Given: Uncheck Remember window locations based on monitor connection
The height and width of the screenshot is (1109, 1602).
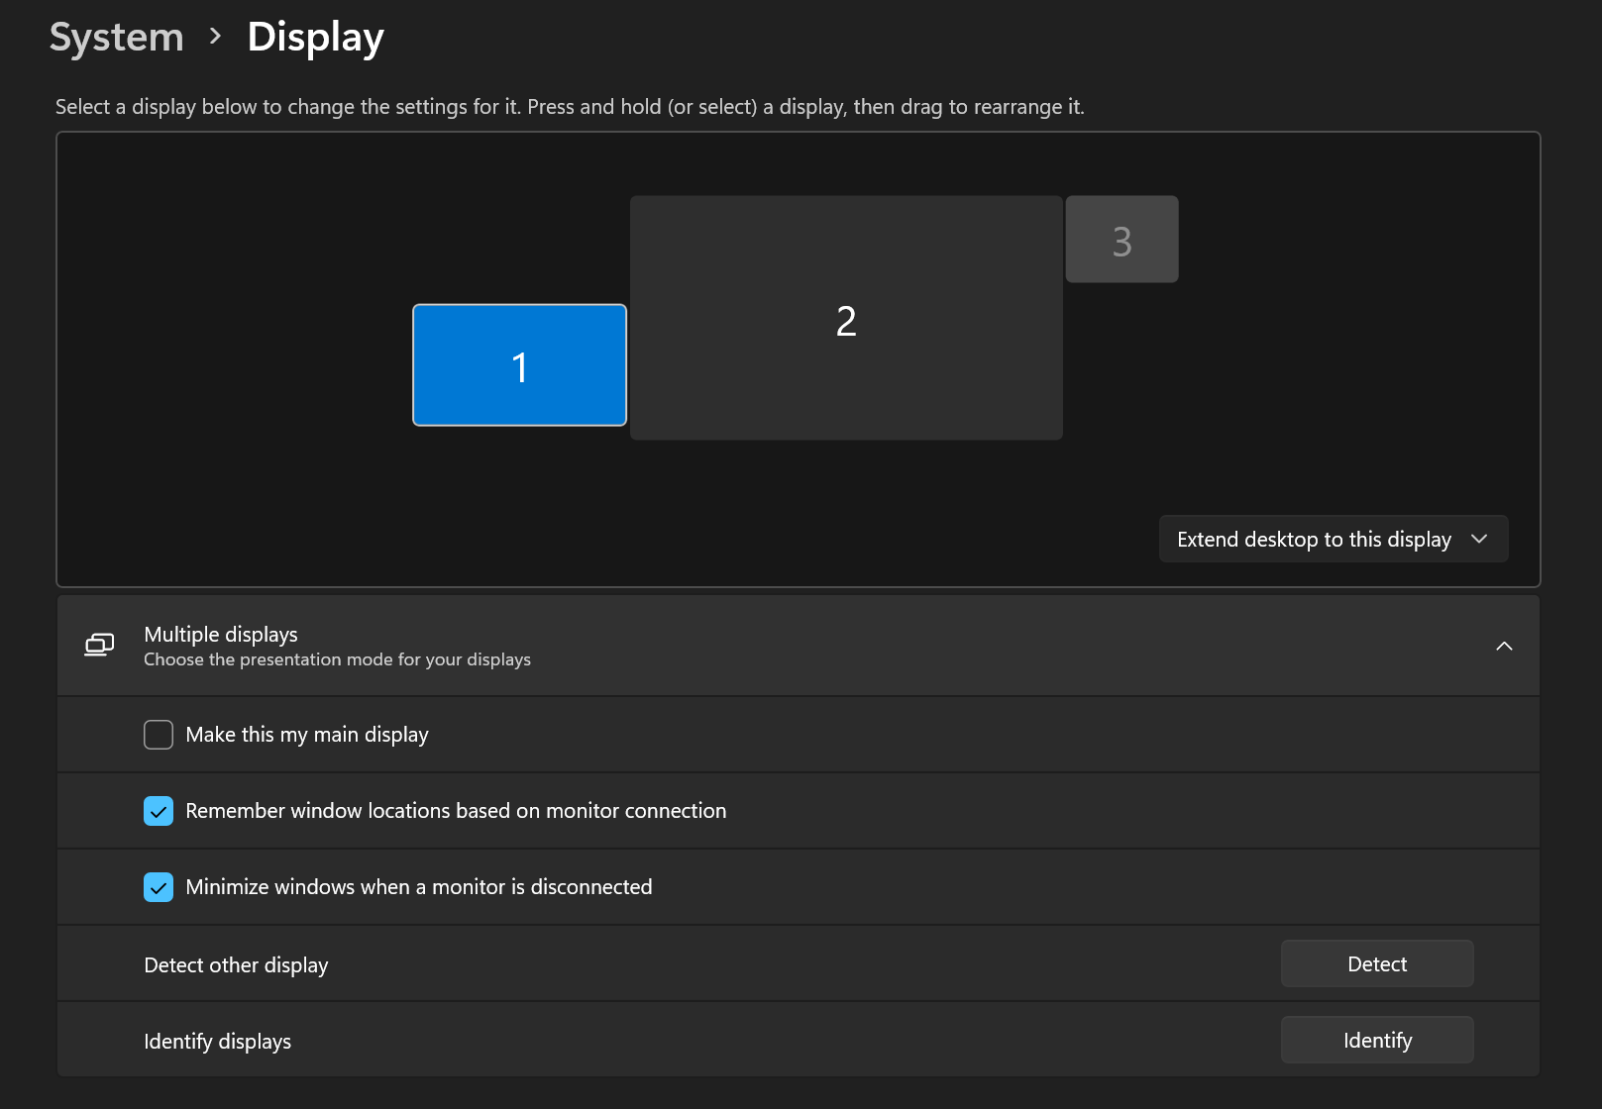Looking at the screenshot, I should [x=159, y=811].
